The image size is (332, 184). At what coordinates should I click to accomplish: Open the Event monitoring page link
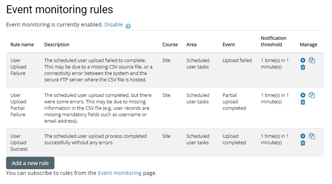[x=120, y=173]
